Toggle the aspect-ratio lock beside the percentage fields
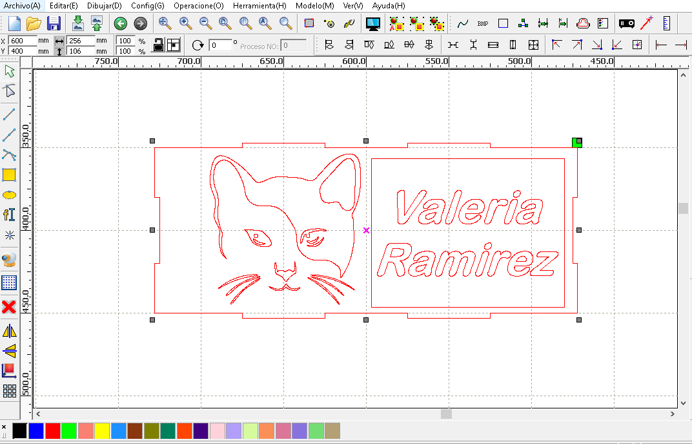This screenshot has height=444, width=692. pos(156,45)
